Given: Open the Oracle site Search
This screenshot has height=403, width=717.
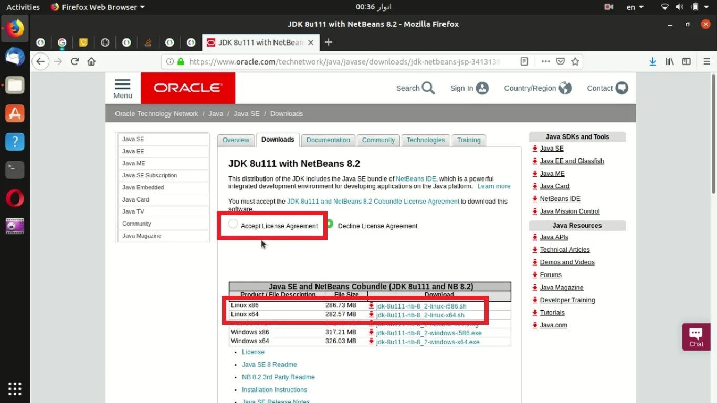Looking at the screenshot, I should tap(415, 88).
